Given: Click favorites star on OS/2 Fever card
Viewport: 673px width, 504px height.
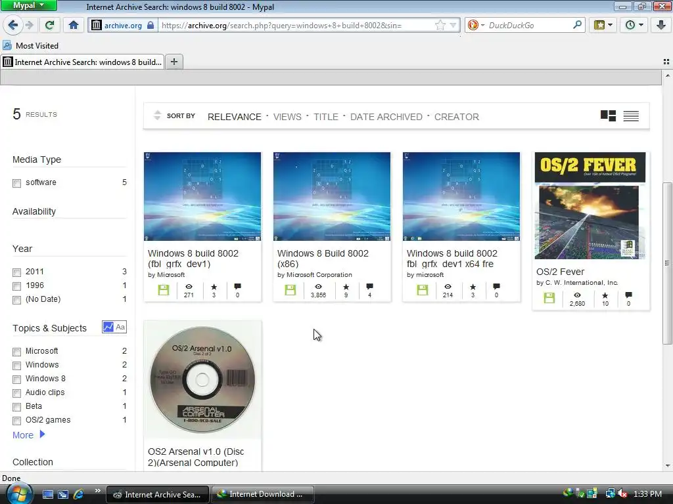Looking at the screenshot, I should pos(605,295).
